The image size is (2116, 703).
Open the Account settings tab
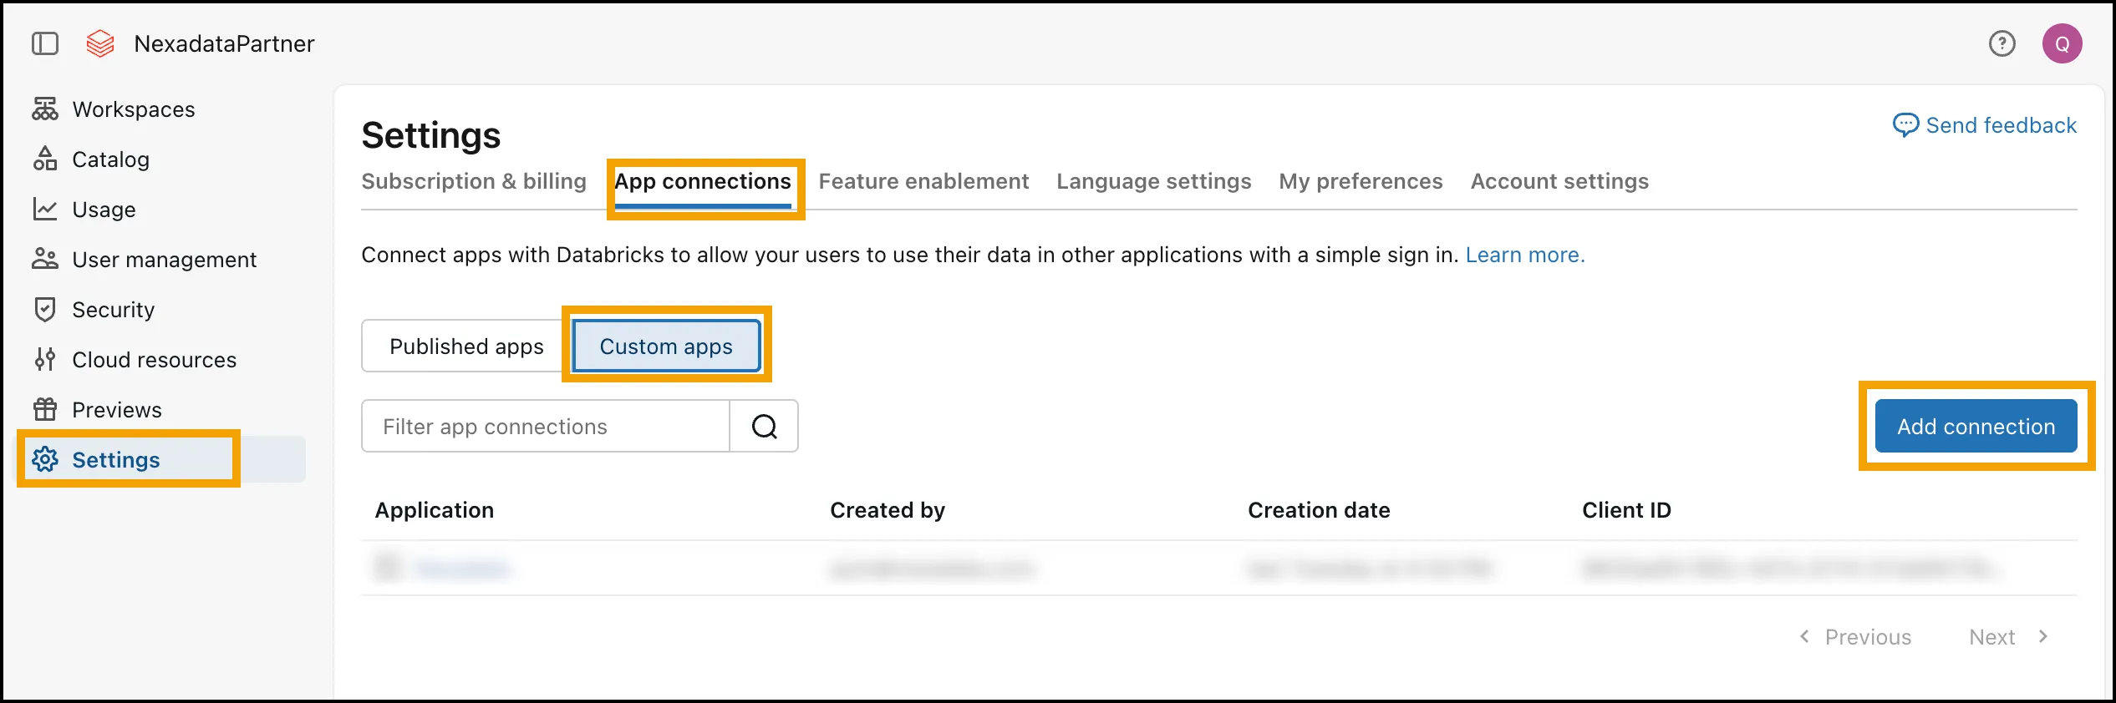coord(1559,181)
